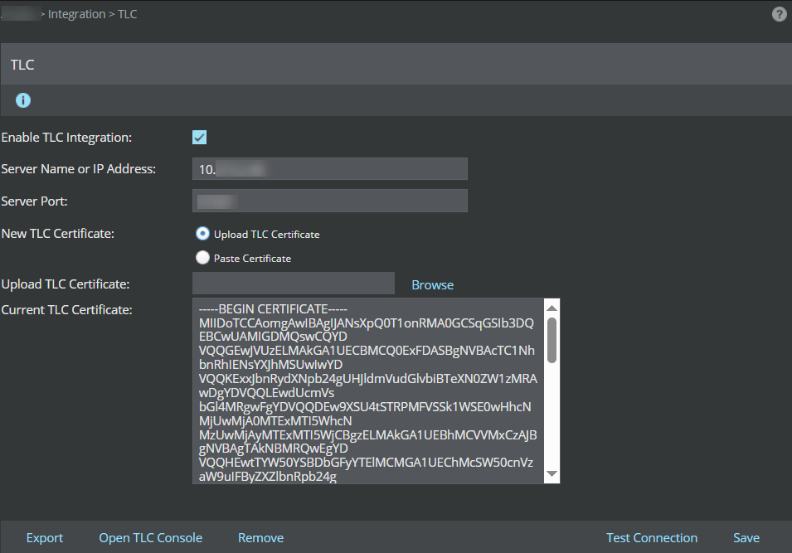Export the TLC configuration
792x553 pixels.
click(x=45, y=538)
